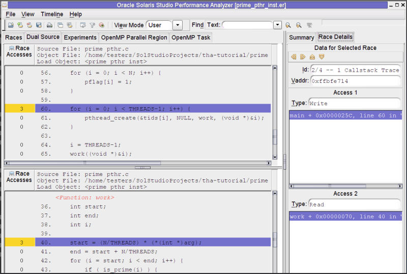Click the Create New Window icon
Screen dimensions: 407x274
(x=60, y=25)
